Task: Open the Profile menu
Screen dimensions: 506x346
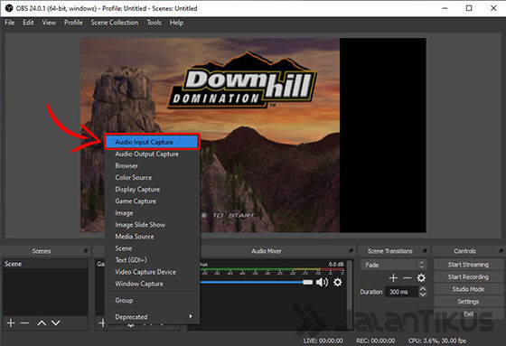Action: point(73,23)
